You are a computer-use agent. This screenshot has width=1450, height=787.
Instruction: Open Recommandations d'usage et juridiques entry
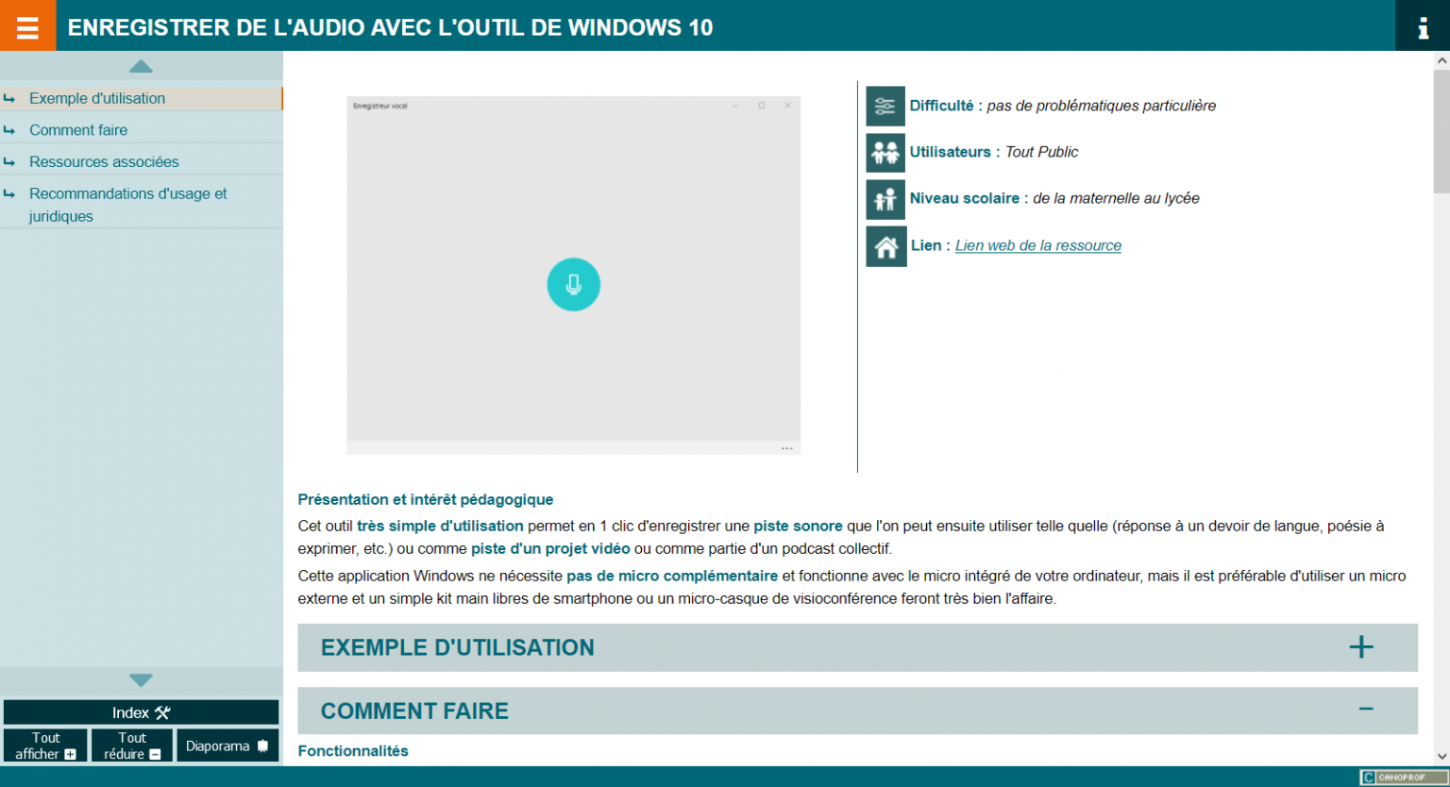coord(127,204)
